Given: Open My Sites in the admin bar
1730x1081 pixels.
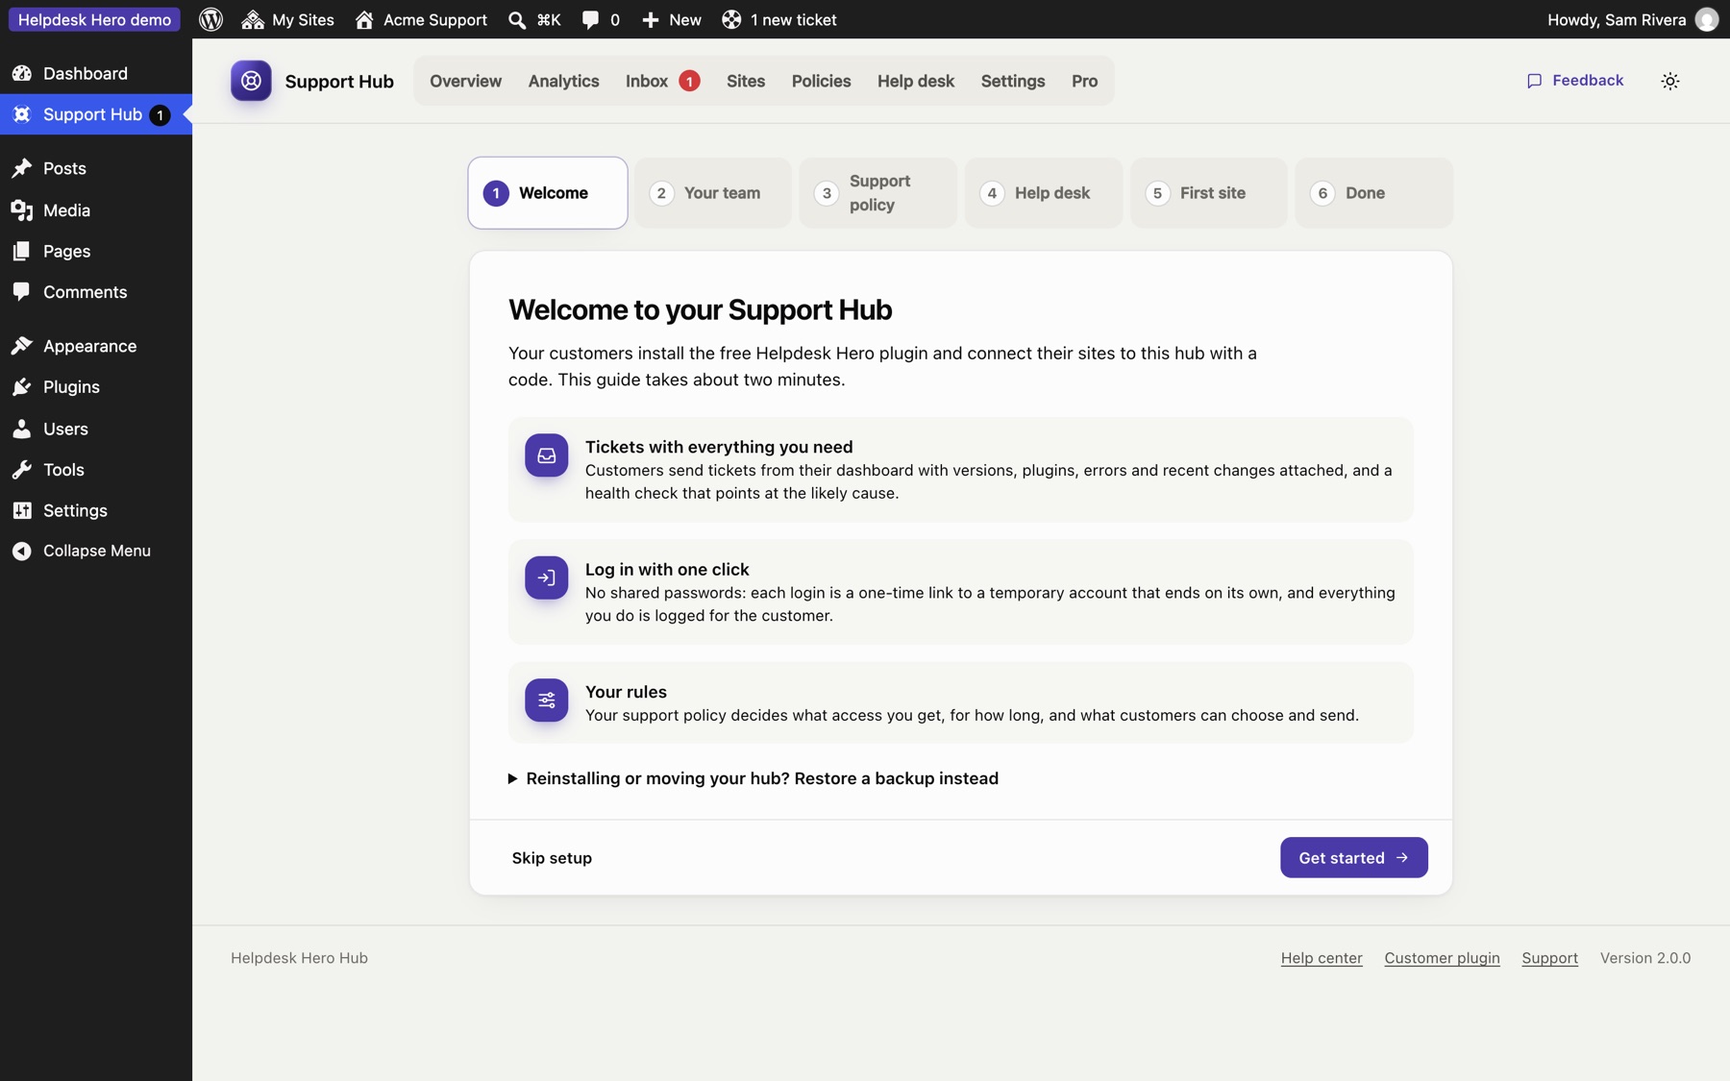Looking at the screenshot, I should click(287, 19).
